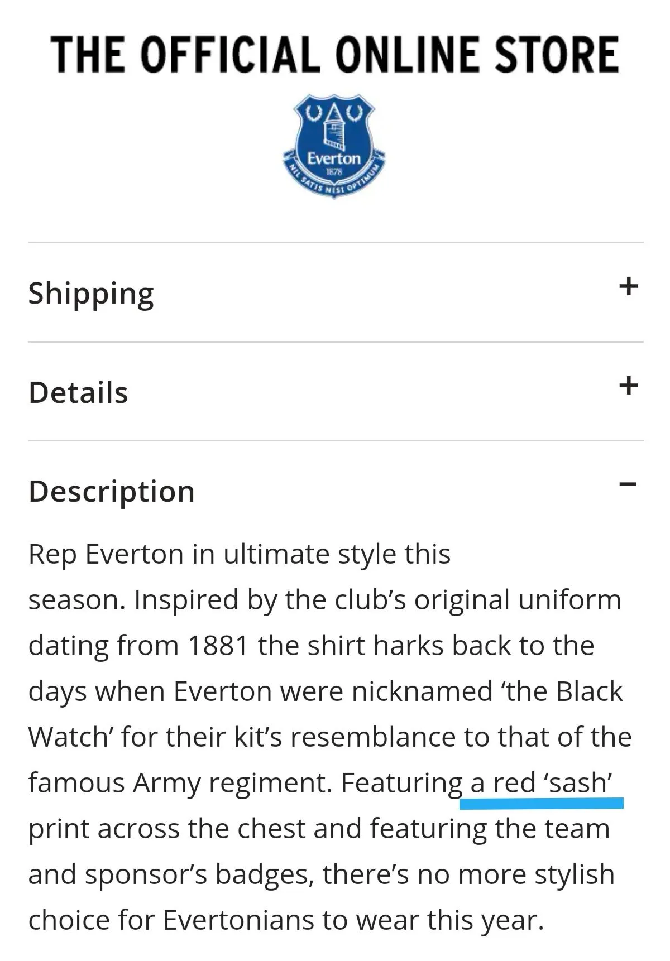Click the underlined "a red 'sash'" text
Viewport: 670px width, 961px height.
[542, 782]
